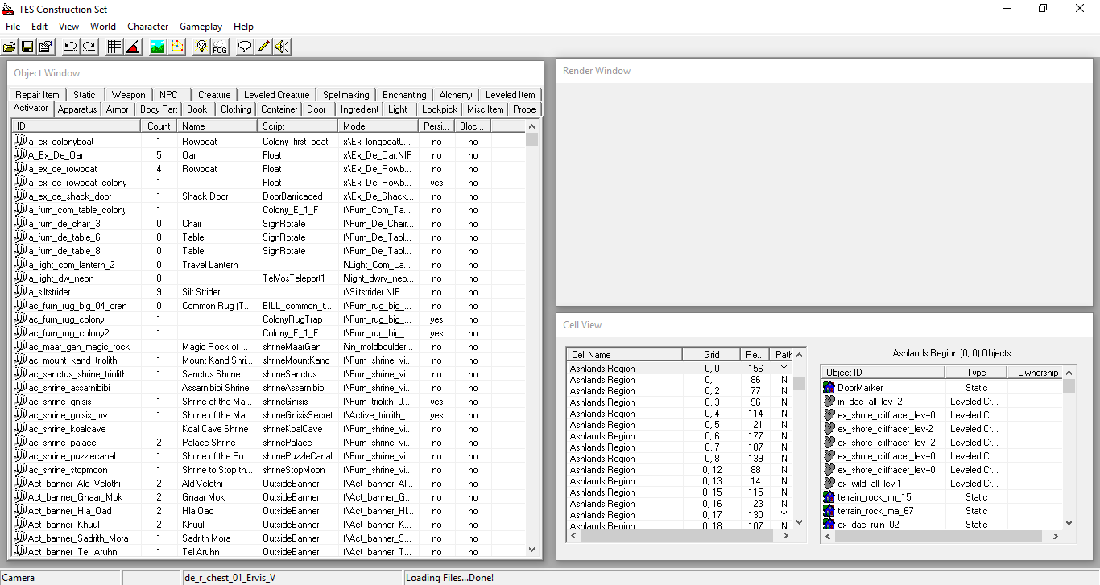1100x585 pixels.
Task: Sort the object list by ID column header
Action: click(x=77, y=126)
